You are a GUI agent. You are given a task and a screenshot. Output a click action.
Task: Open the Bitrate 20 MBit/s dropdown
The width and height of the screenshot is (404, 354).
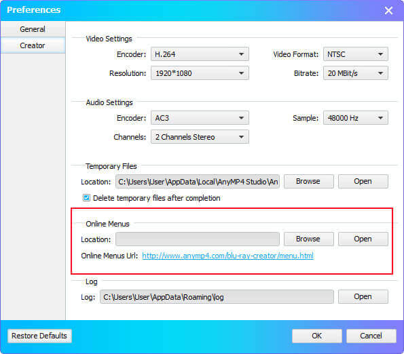point(356,73)
